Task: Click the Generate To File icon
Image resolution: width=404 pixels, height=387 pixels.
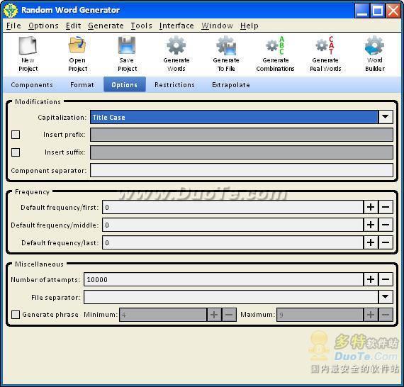Action: 226,45
